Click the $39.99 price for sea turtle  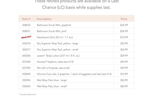[124, 68]
